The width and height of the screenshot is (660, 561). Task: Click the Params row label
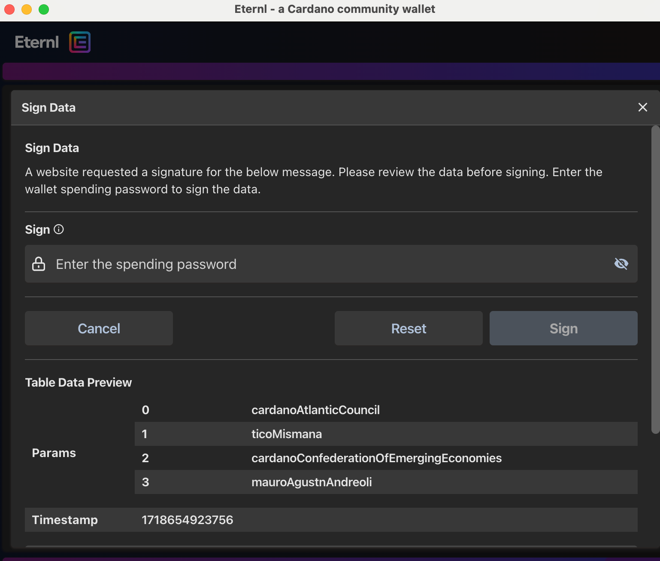click(x=54, y=453)
